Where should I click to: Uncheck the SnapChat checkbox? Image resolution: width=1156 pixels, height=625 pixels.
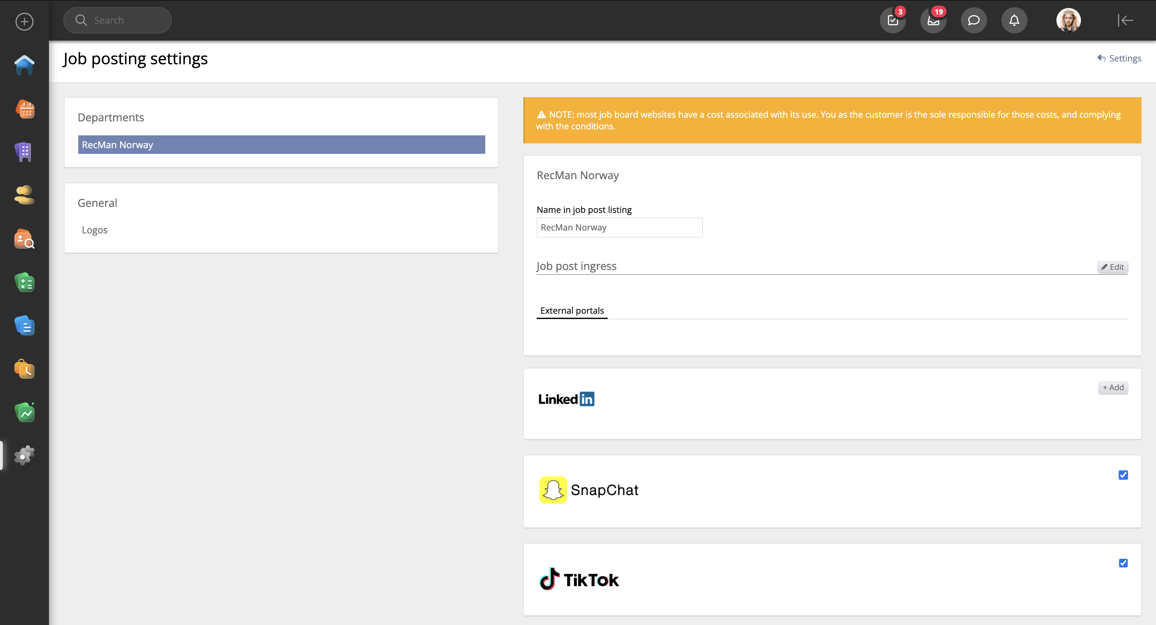coord(1123,475)
